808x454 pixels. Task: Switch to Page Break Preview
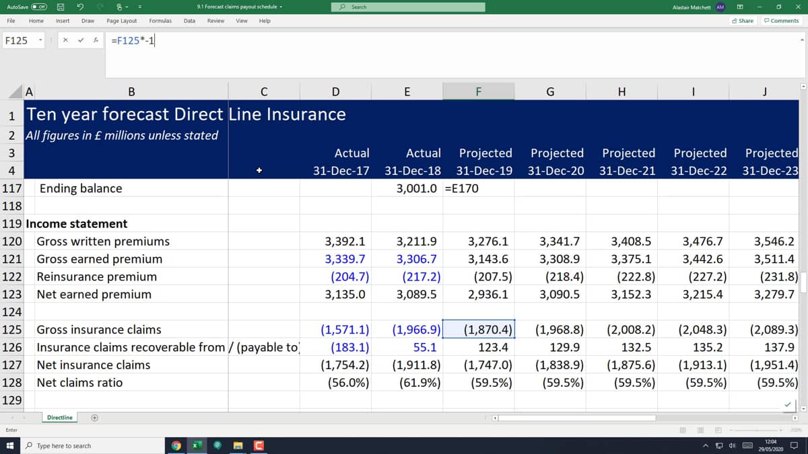pos(718,430)
